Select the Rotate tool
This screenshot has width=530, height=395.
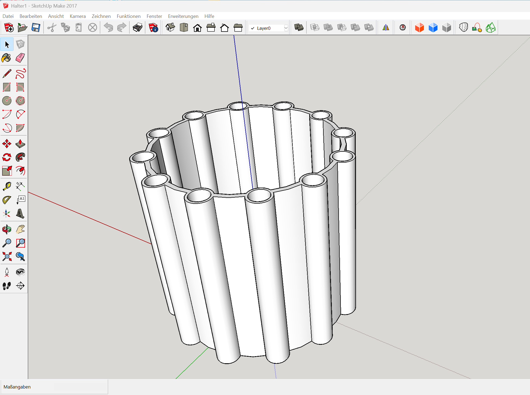click(x=7, y=157)
